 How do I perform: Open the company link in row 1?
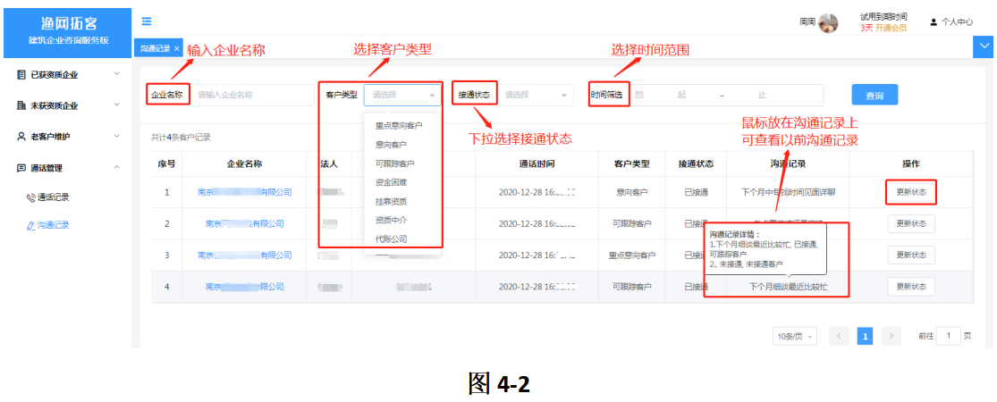pyautogui.click(x=245, y=192)
